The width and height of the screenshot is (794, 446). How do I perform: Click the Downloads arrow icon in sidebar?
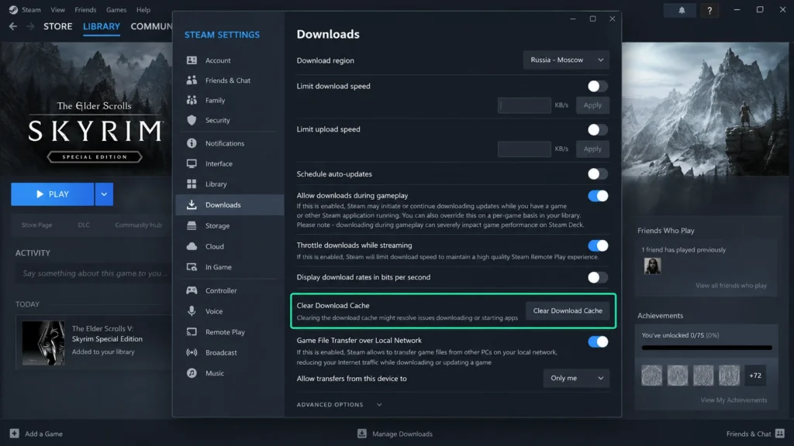192,204
